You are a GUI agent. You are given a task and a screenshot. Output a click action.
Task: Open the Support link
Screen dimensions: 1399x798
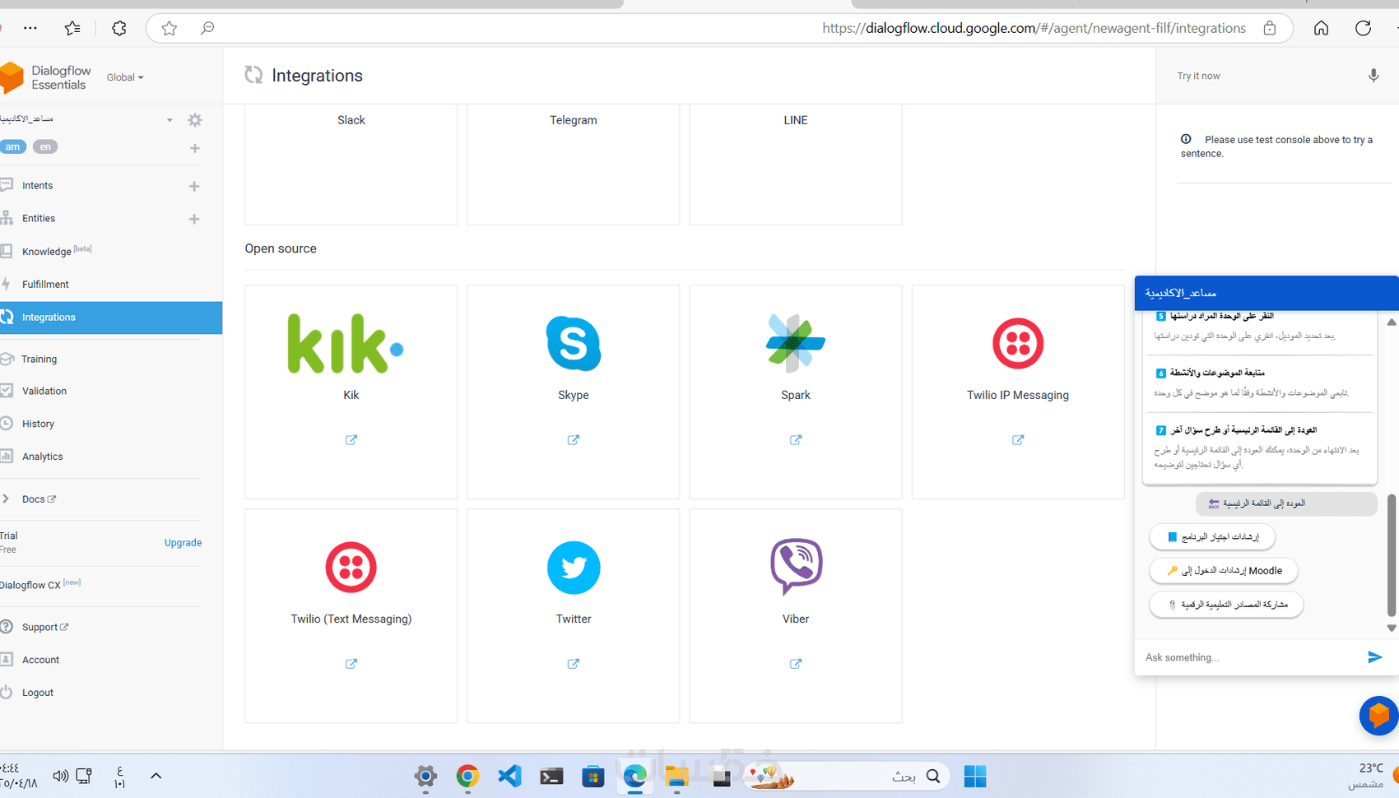click(44, 628)
